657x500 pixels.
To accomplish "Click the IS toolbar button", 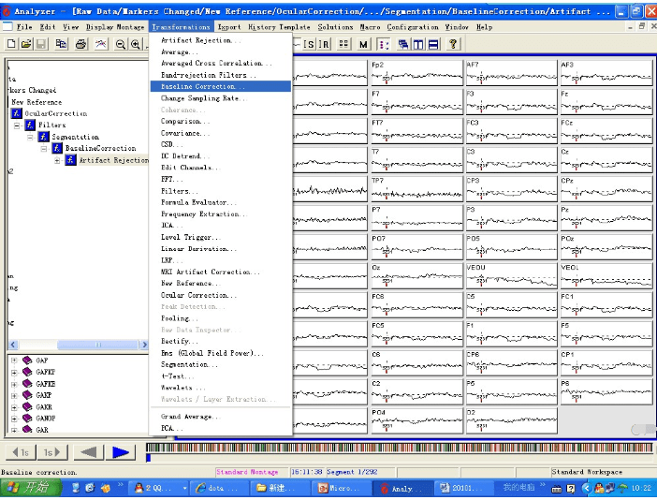I will click(x=309, y=44).
